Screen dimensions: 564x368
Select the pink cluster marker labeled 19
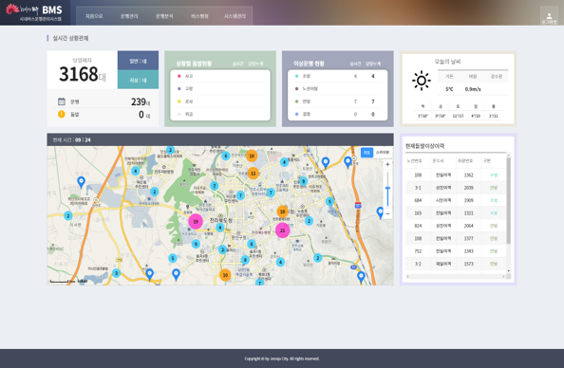click(196, 221)
